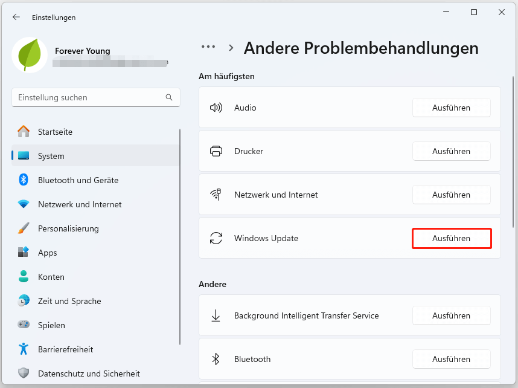The width and height of the screenshot is (518, 388).
Task: Open Startseite from the sidebar
Action: point(55,132)
